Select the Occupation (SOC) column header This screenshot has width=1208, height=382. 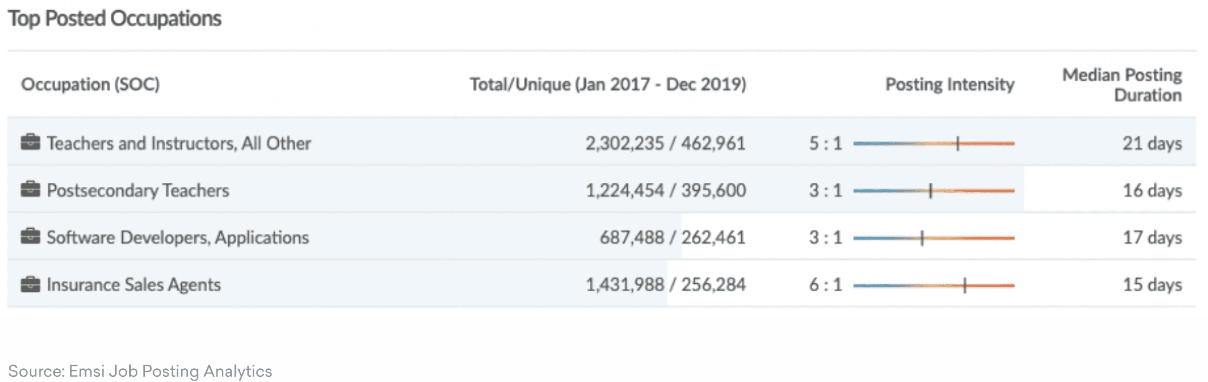(91, 85)
